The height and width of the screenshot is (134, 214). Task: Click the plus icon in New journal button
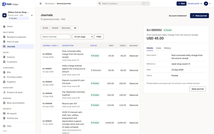point(193,16)
